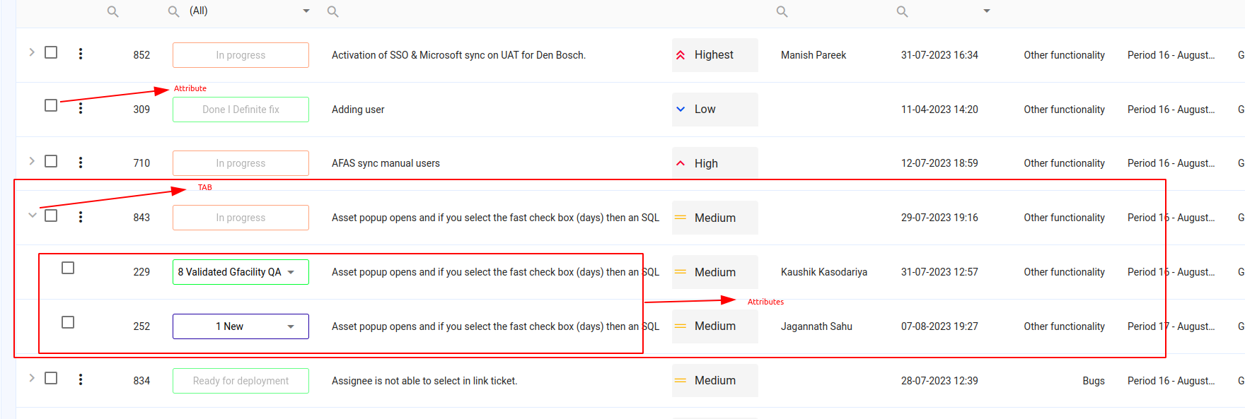Click search icon beside the (All) filter
Screen dimensions: 1245x419
[x=173, y=11]
